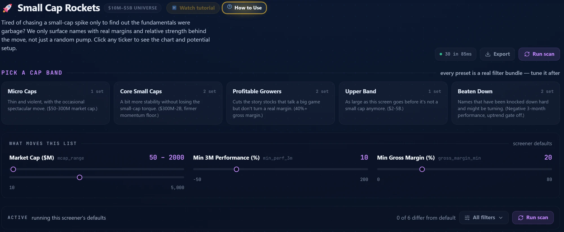Click the Min 3M Performance value 10
The height and width of the screenshot is (232, 564).
(x=364, y=158)
